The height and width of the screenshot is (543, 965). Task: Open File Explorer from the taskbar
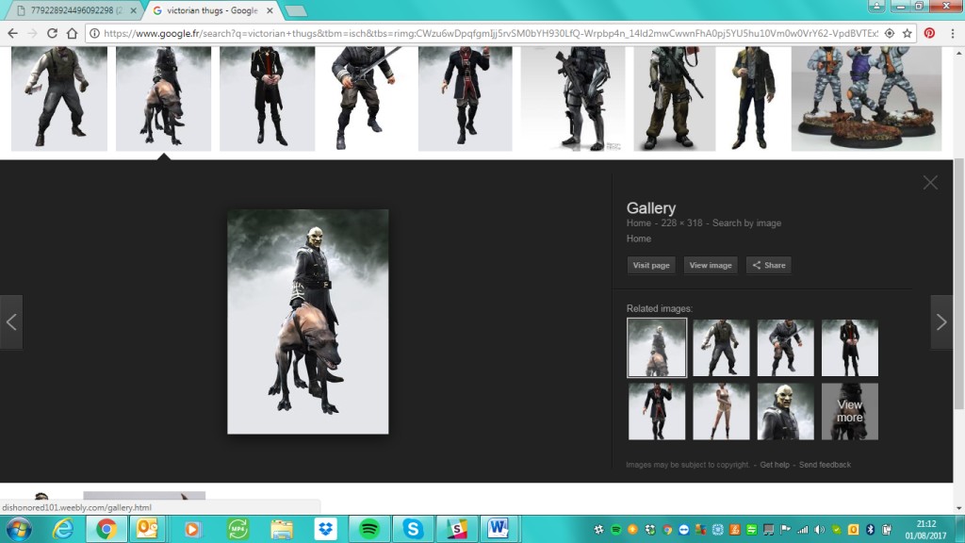pos(282,529)
